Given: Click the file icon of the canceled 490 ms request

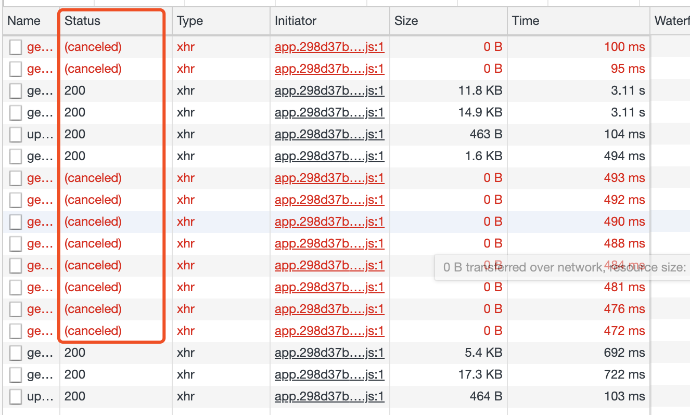Looking at the screenshot, I should pyautogui.click(x=16, y=222).
